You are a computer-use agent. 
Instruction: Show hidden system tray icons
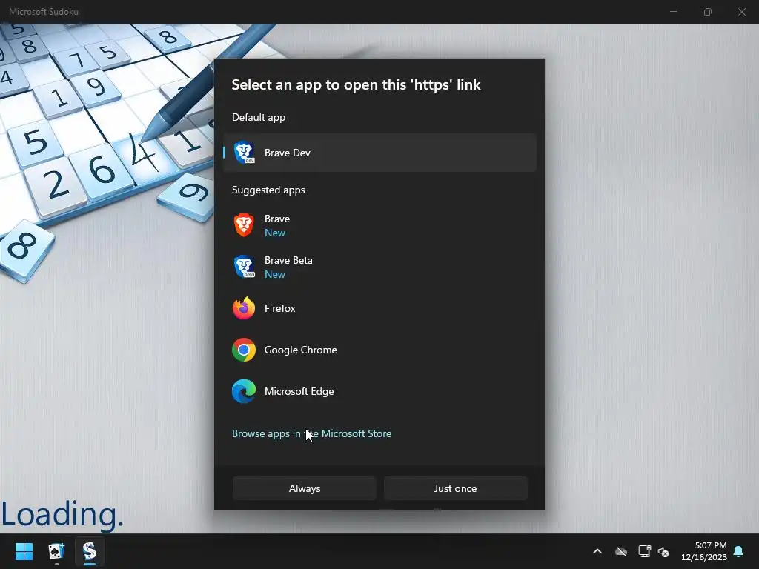coord(597,551)
